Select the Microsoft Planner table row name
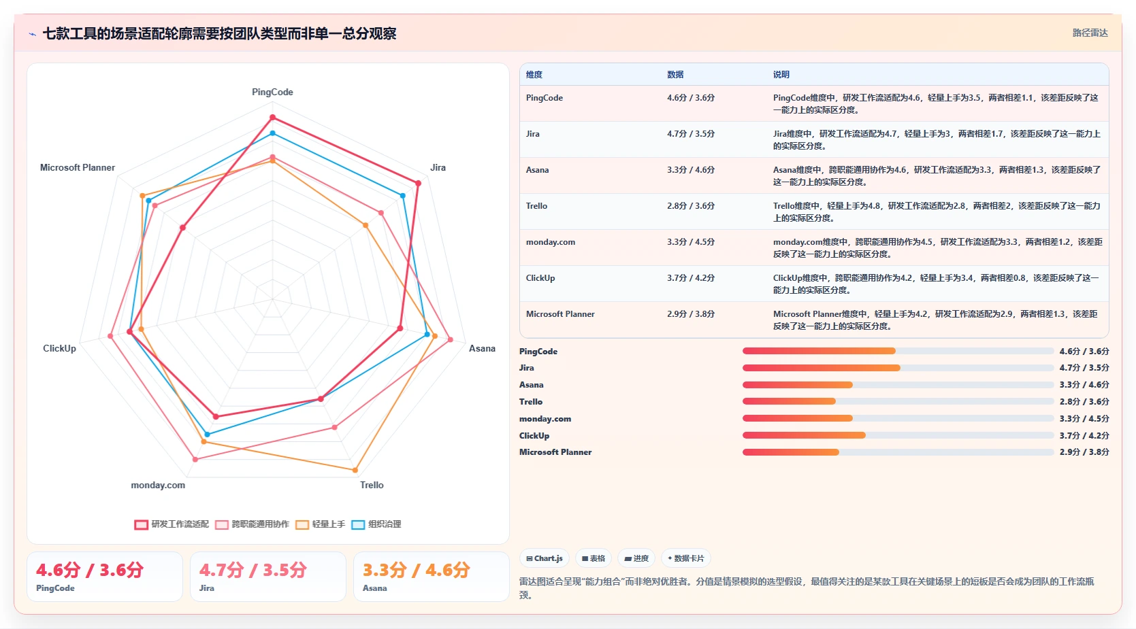This screenshot has height=629, width=1136. tap(560, 314)
